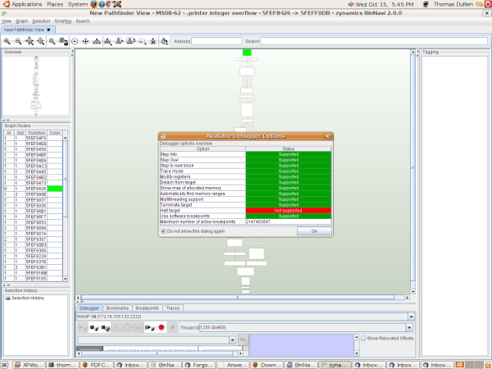Click the Firefox launcher in top panel

(x=95, y=4)
